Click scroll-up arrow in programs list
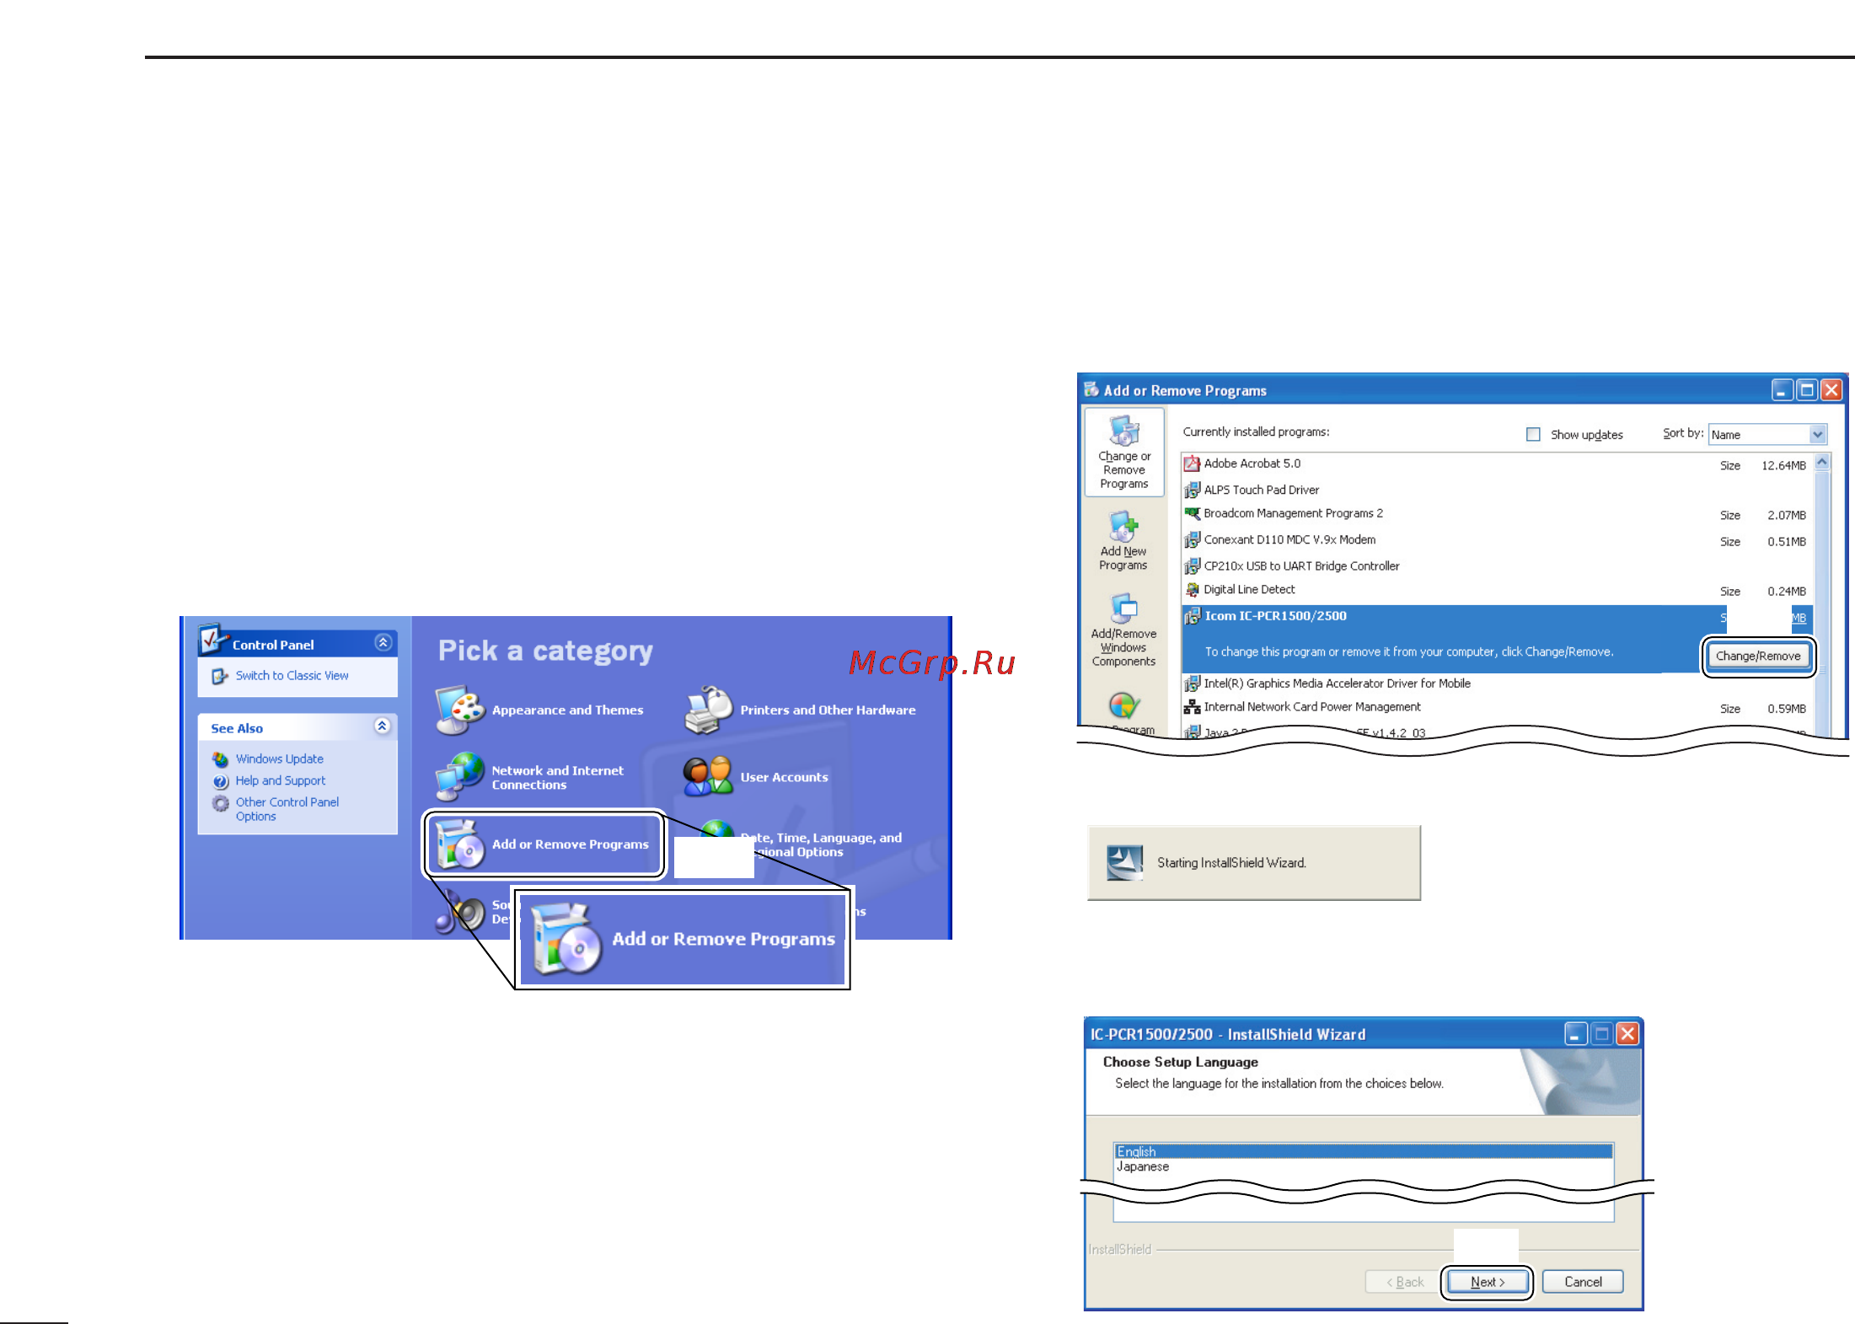Screen dimensions: 1855x1324 coord(1821,462)
